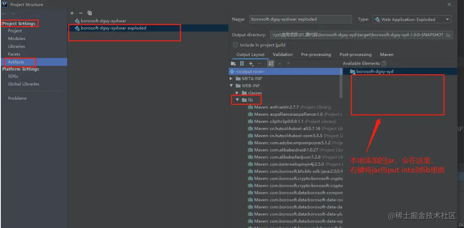Select Artifacts in sidebar
This screenshot has width=464, height=228.
[33, 62]
